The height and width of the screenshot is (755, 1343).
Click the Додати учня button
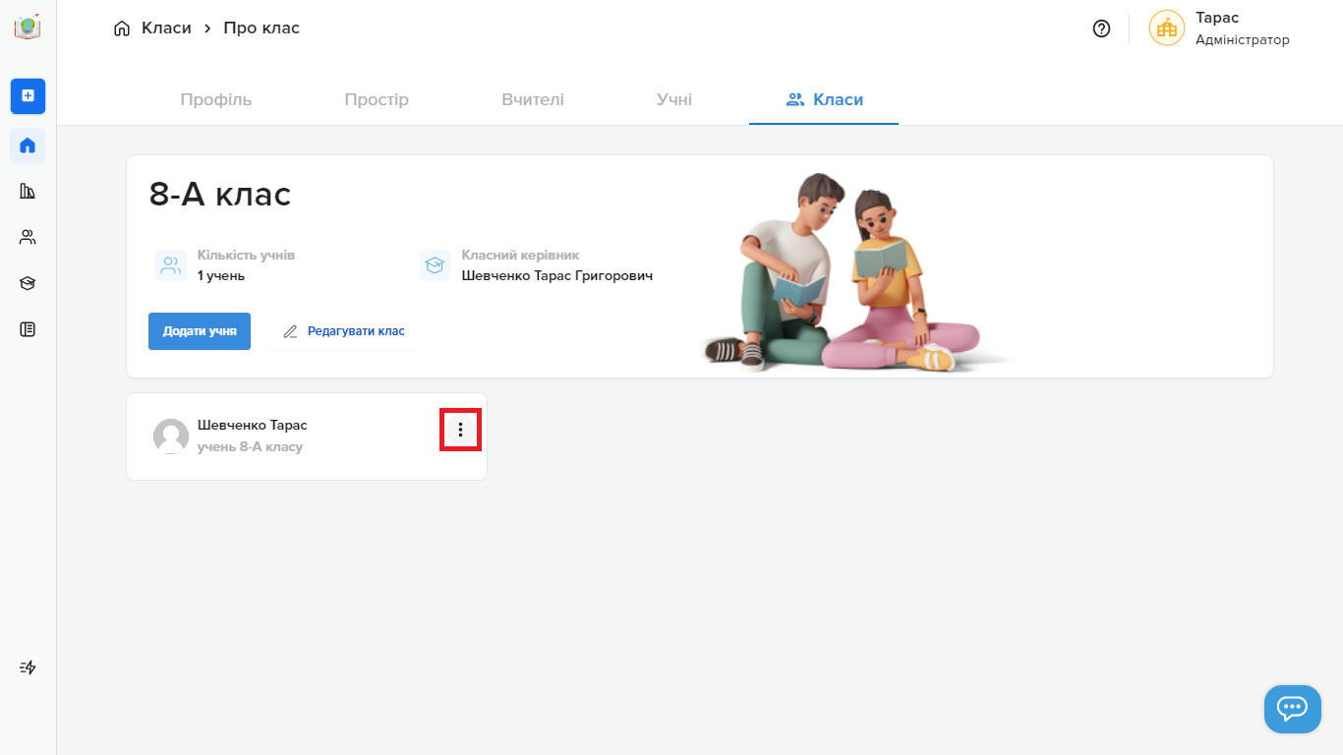pos(200,331)
